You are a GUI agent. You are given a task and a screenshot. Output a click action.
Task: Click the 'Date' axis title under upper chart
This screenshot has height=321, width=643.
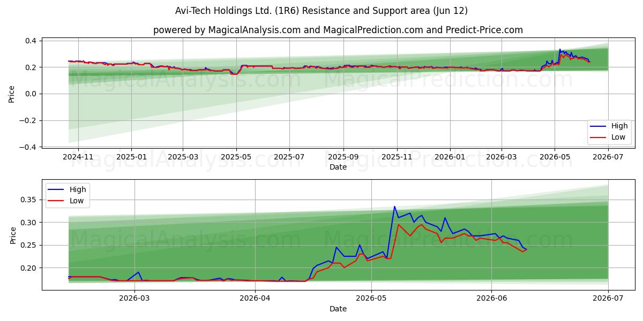(x=338, y=167)
